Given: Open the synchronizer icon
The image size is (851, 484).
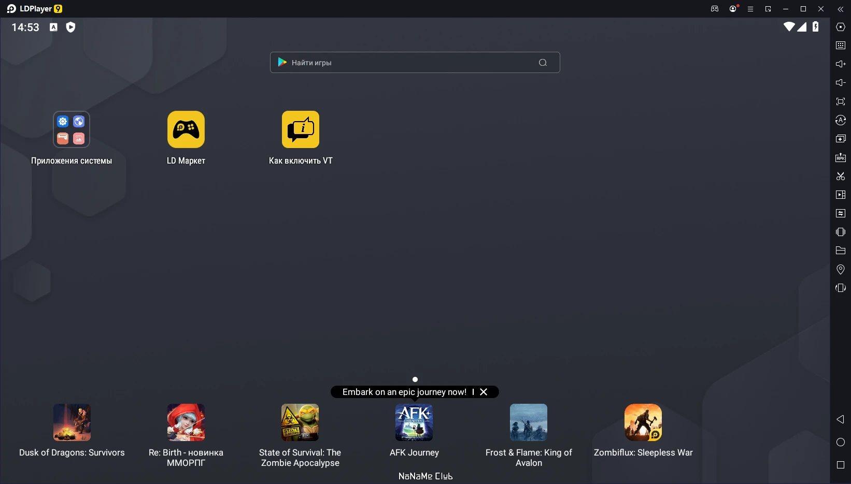Looking at the screenshot, I should tap(841, 213).
